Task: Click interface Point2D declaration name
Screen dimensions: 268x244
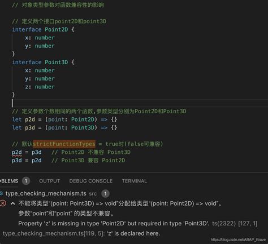Action: (56, 29)
